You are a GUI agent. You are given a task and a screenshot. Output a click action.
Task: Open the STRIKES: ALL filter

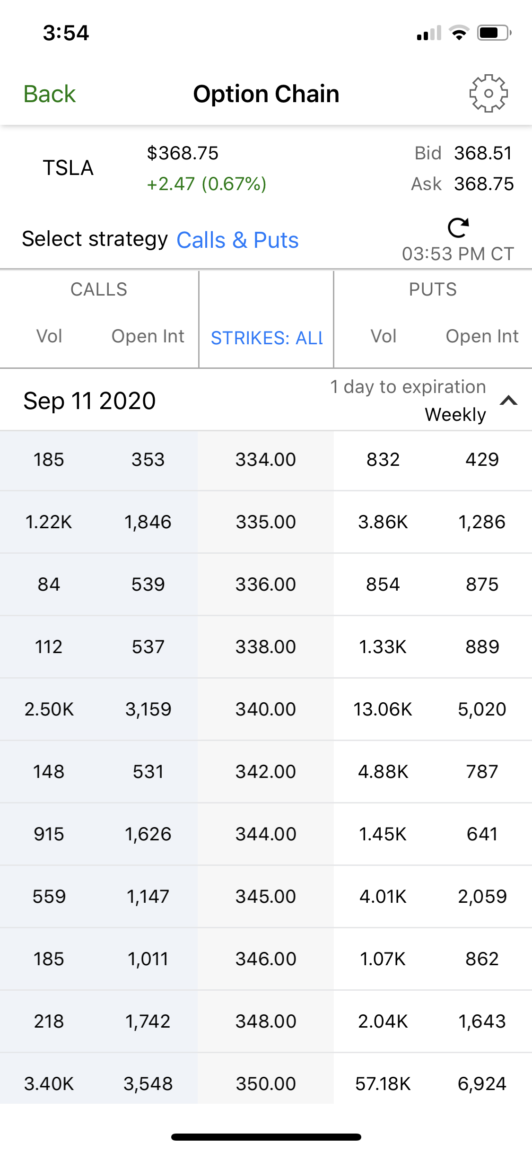(x=267, y=338)
